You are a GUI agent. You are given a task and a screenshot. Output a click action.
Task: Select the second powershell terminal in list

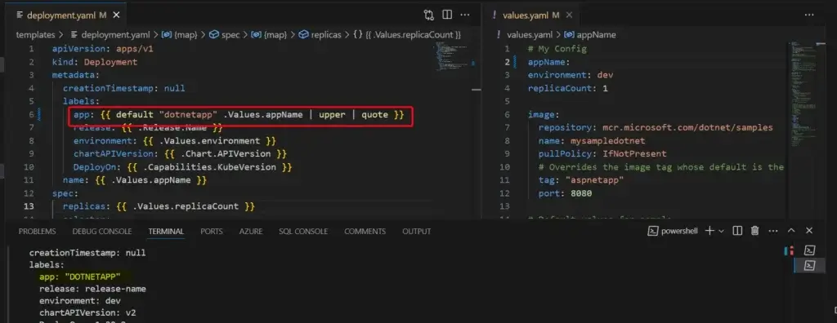pos(810,265)
